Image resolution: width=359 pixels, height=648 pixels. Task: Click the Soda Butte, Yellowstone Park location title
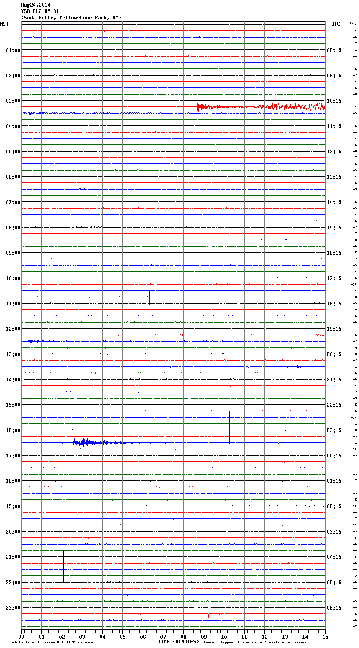pos(71,18)
